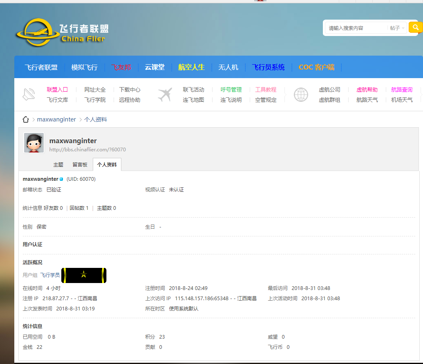The height and width of the screenshot is (364, 423).
Task: Click the last visit IP 115.148.157.186:65348
Action: [202, 299]
